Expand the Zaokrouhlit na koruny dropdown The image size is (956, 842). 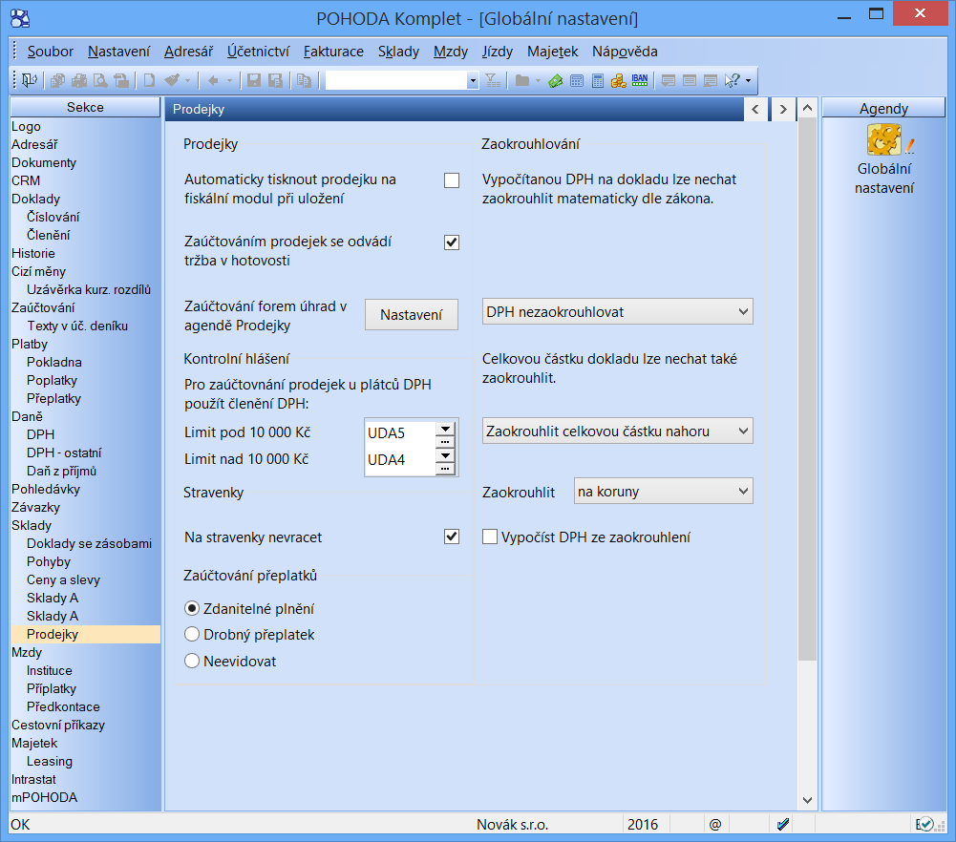click(x=663, y=492)
